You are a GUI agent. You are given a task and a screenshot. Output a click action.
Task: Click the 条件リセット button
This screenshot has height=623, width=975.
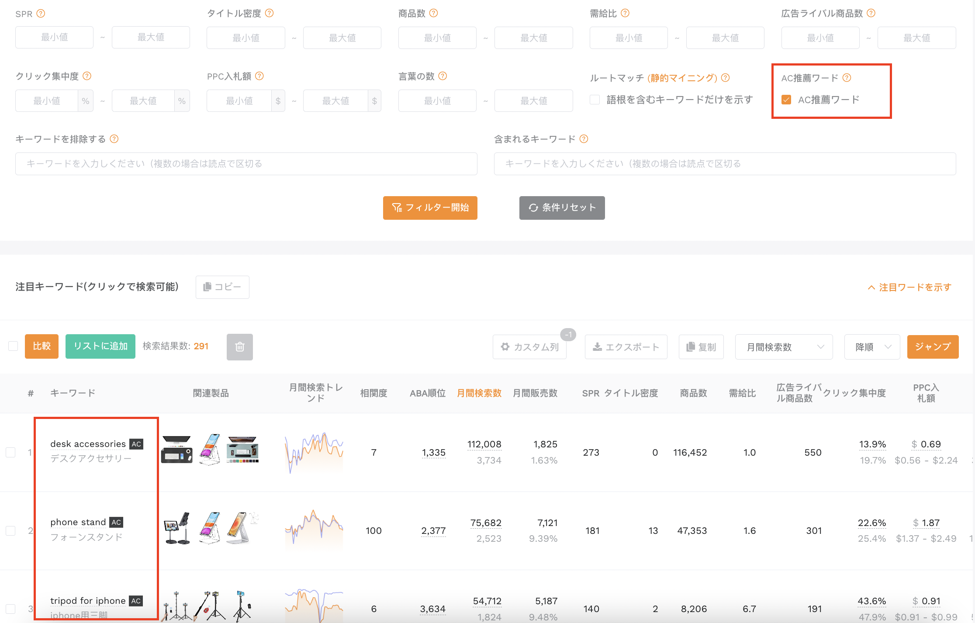pos(562,208)
